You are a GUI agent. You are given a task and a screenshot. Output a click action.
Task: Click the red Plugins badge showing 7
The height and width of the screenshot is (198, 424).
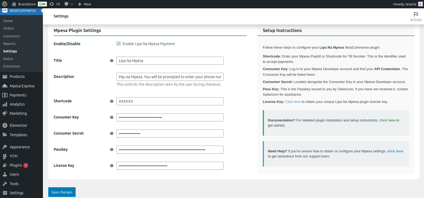point(26,165)
